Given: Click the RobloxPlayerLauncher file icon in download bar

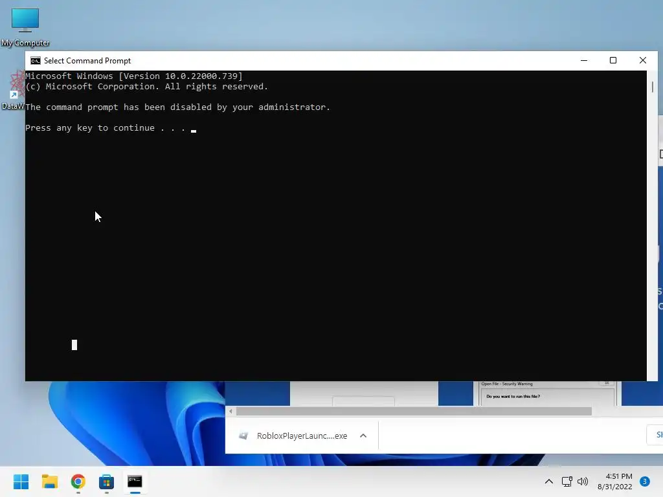Looking at the screenshot, I should (243, 436).
